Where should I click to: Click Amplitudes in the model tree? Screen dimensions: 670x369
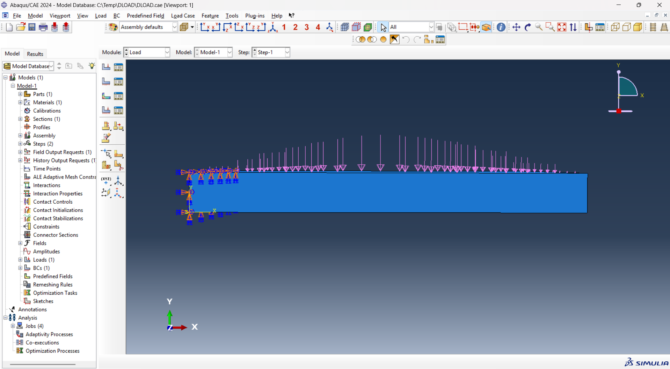(46, 251)
